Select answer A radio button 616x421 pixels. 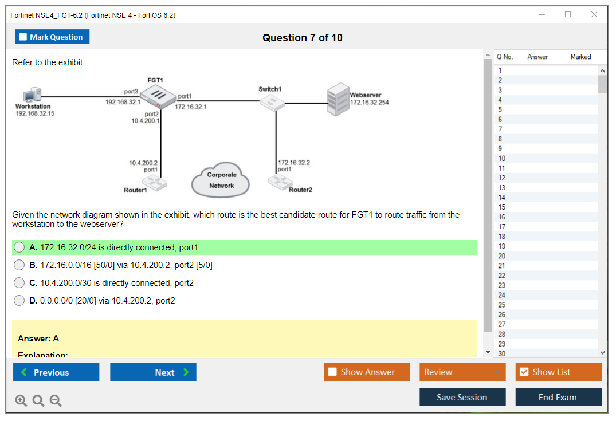coord(19,247)
